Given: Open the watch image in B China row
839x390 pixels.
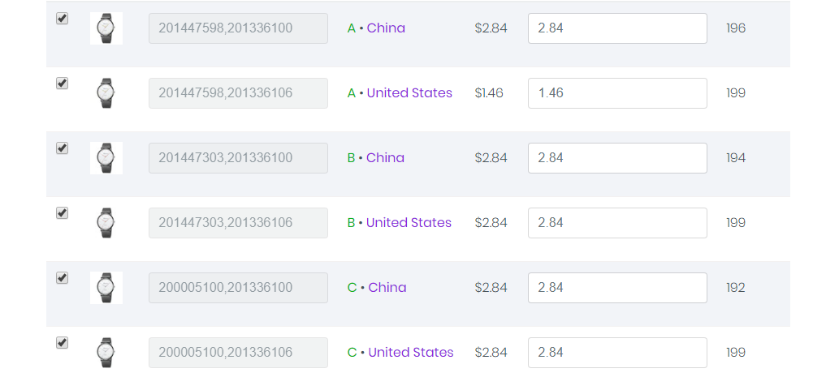Looking at the screenshot, I should pos(106,158).
